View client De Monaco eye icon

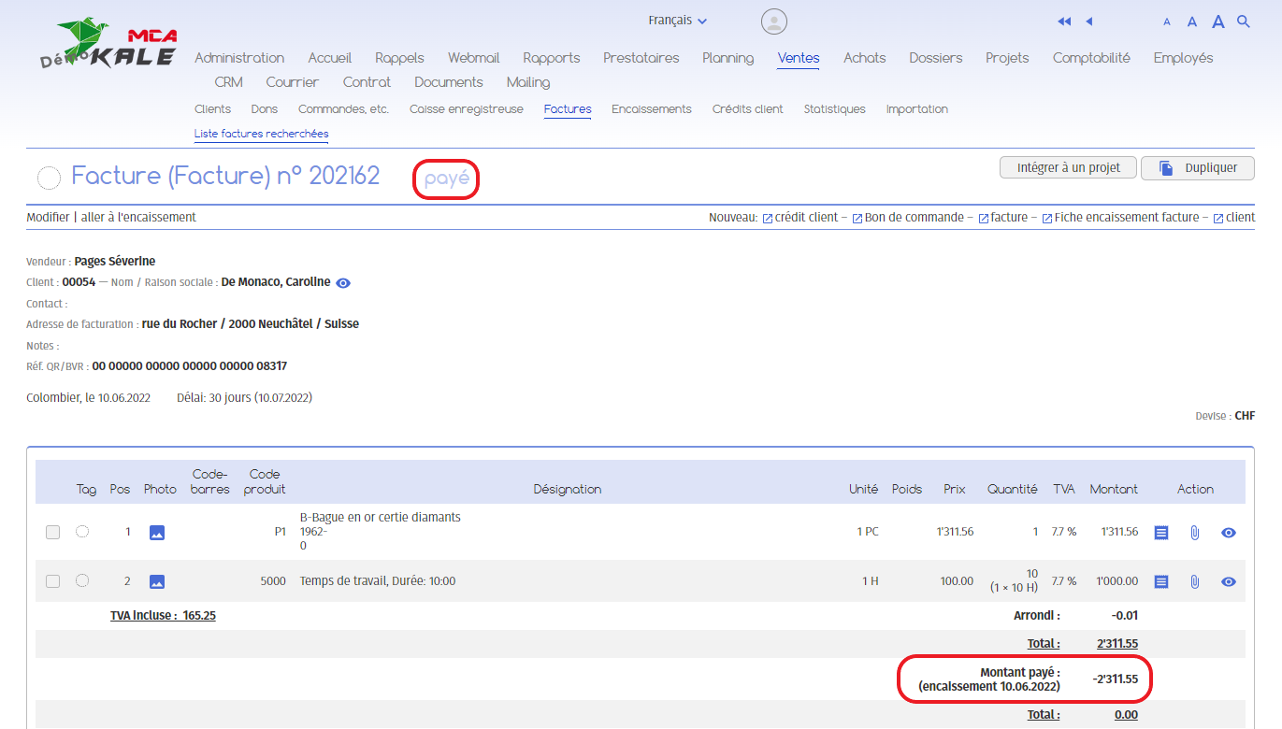(343, 283)
